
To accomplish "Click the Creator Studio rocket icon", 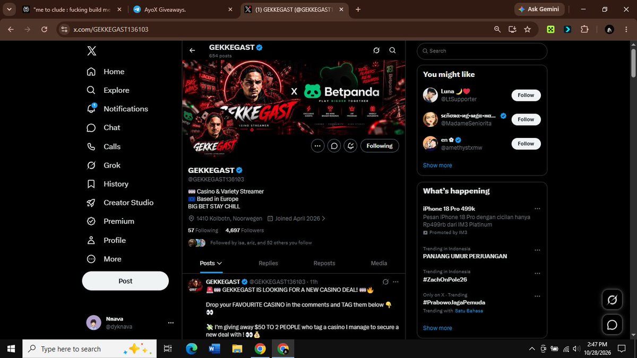I will (91, 203).
